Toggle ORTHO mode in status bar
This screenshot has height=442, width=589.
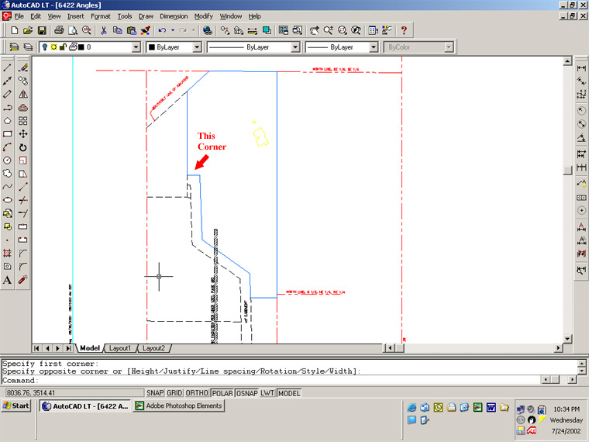point(198,393)
